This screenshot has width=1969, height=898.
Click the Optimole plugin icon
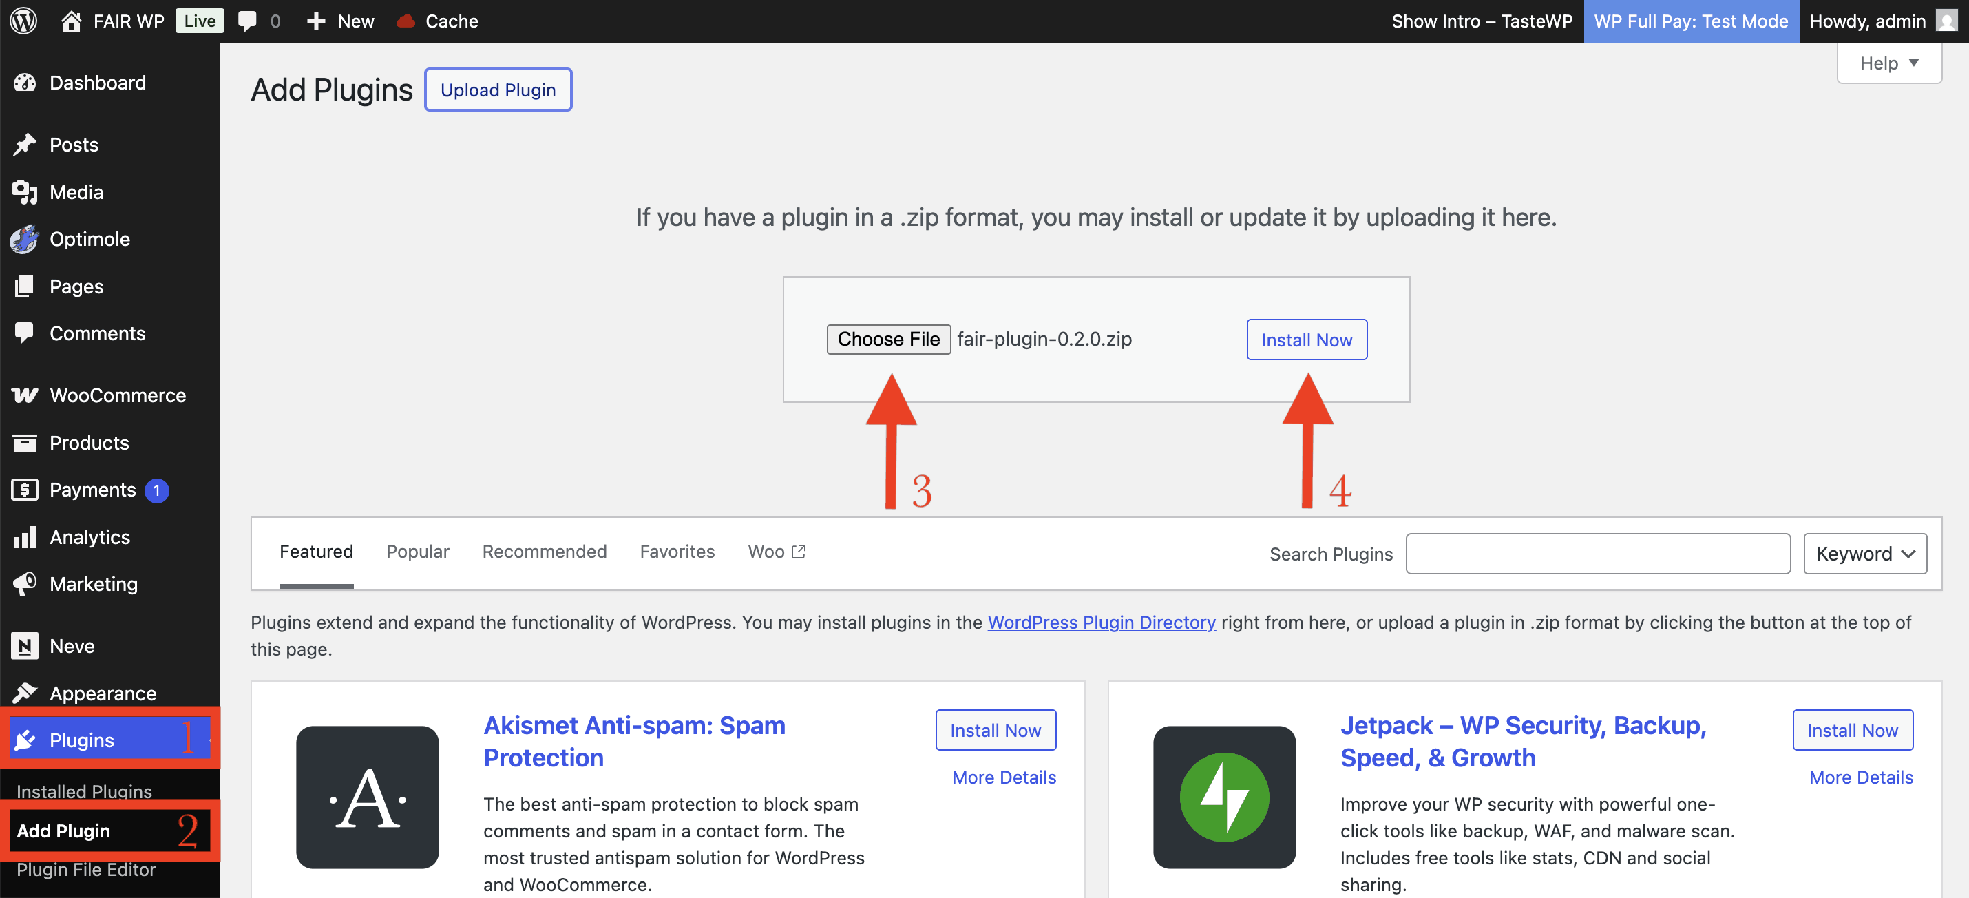(25, 239)
